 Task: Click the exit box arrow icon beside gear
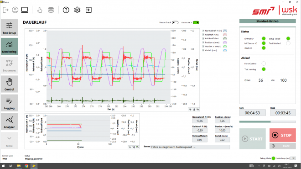click(88, 10)
